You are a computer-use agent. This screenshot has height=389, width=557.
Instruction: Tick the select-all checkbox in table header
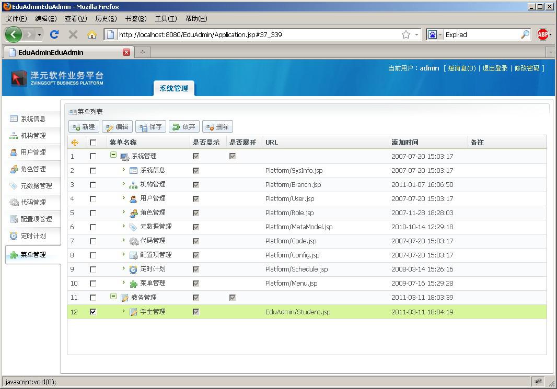93,143
